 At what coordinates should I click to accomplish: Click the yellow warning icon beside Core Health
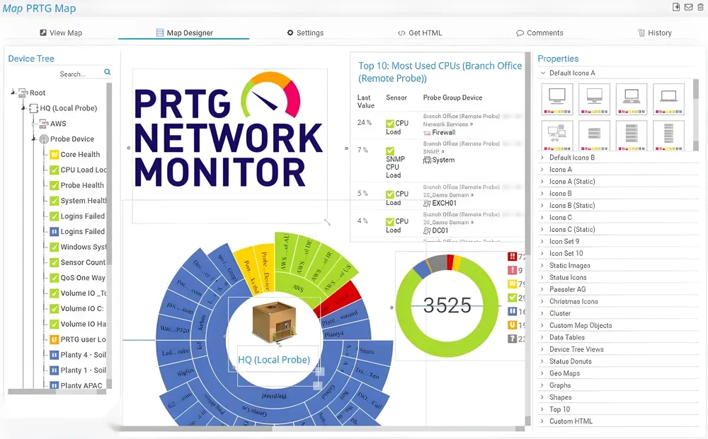[x=55, y=155]
